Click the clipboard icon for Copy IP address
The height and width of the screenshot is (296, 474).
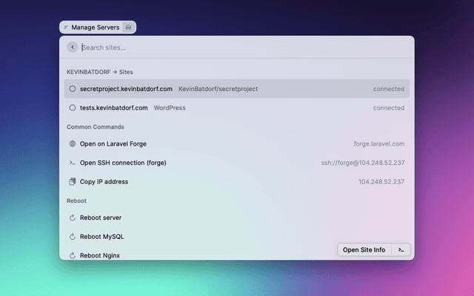click(x=72, y=181)
